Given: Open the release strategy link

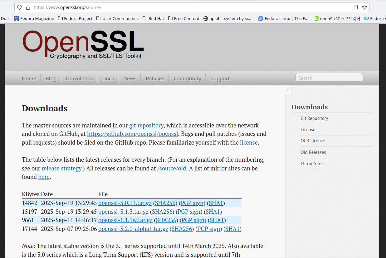Looking at the screenshot, I should click(x=61, y=169).
